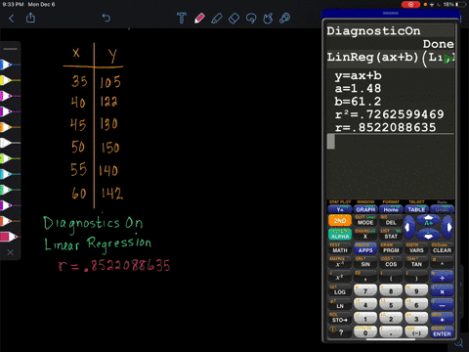
Task: Open the STAT menu key
Action: click(391, 236)
